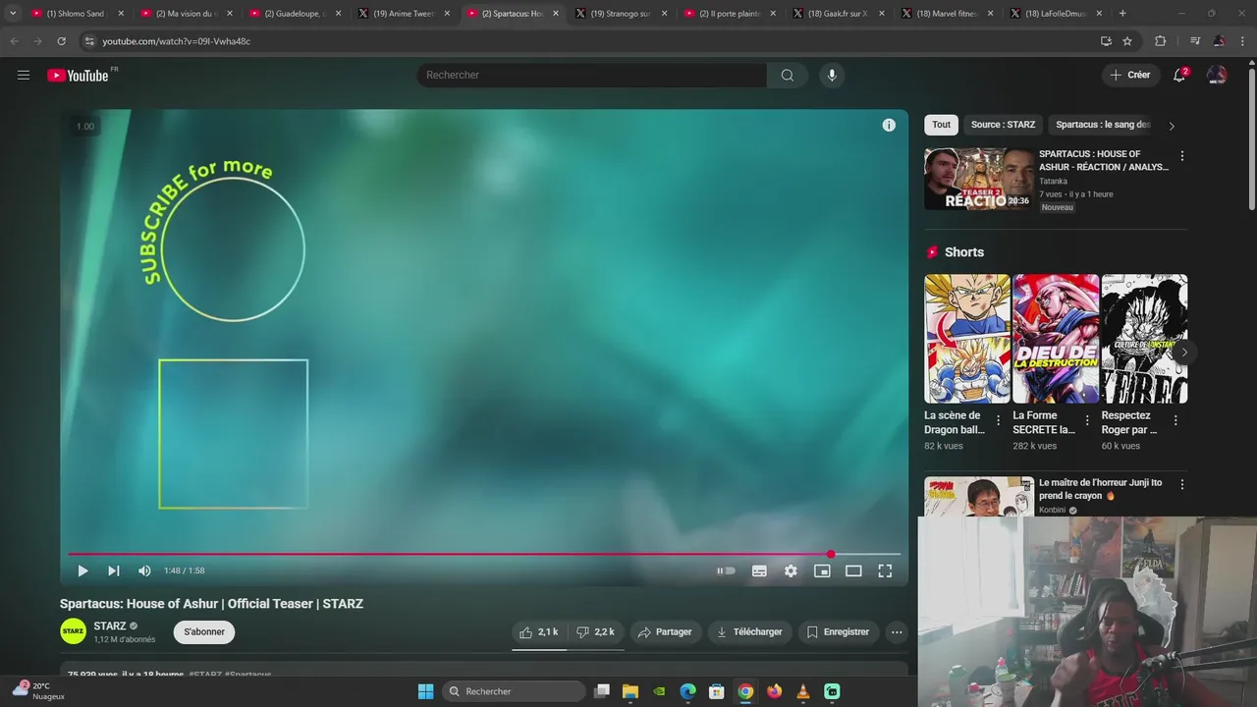Mute the video volume

(144, 571)
